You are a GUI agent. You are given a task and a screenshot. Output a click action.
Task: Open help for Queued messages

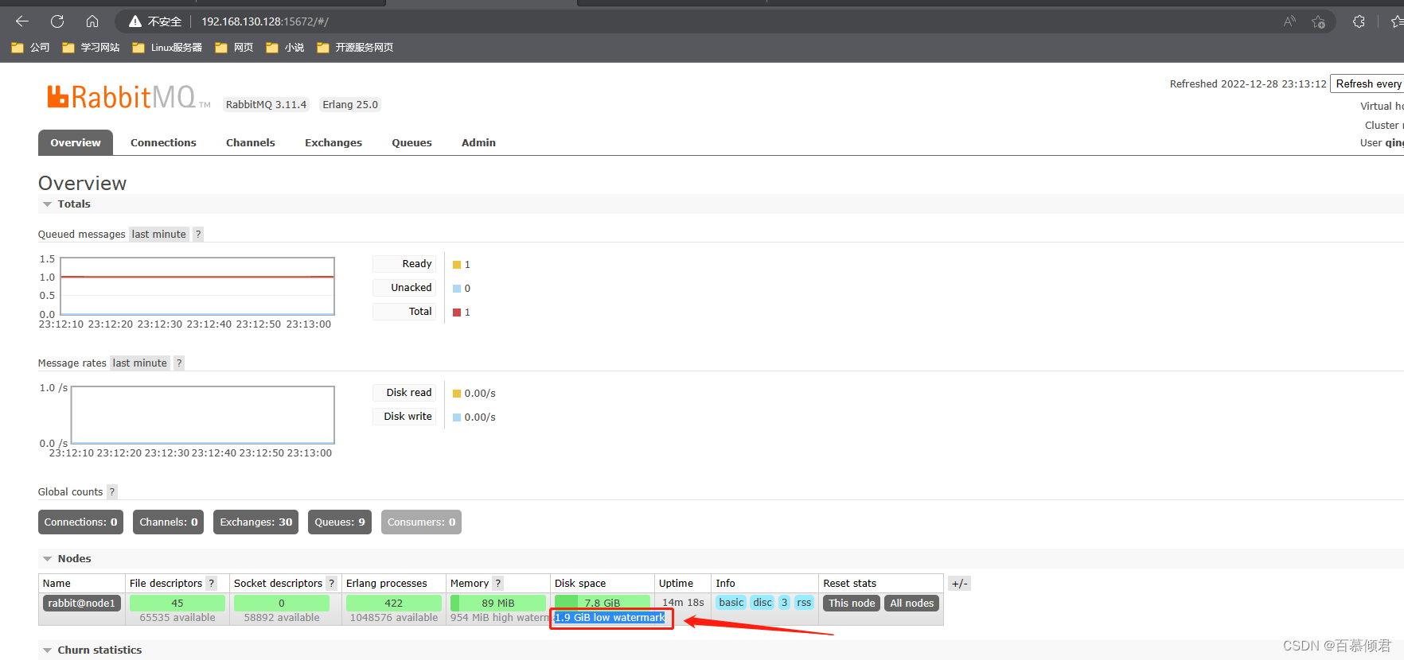pyautogui.click(x=198, y=234)
